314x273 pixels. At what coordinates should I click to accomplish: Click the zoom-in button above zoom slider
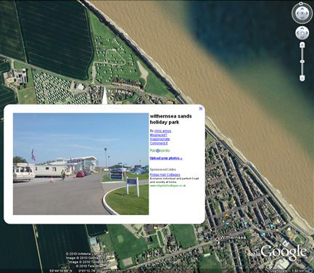click(302, 45)
